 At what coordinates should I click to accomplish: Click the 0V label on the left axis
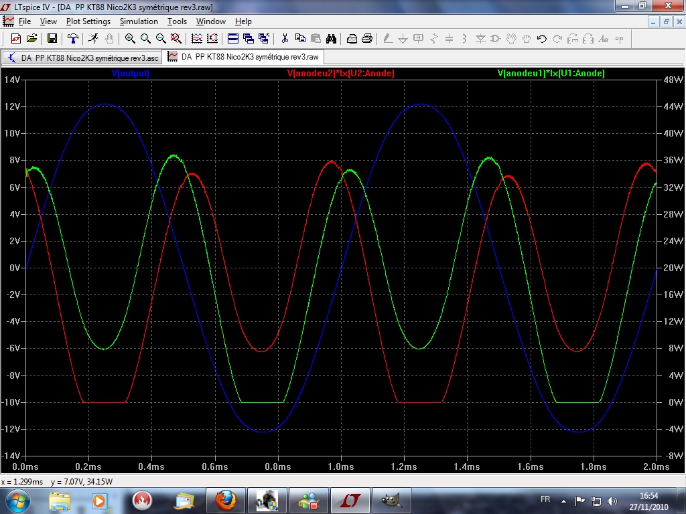(15, 268)
